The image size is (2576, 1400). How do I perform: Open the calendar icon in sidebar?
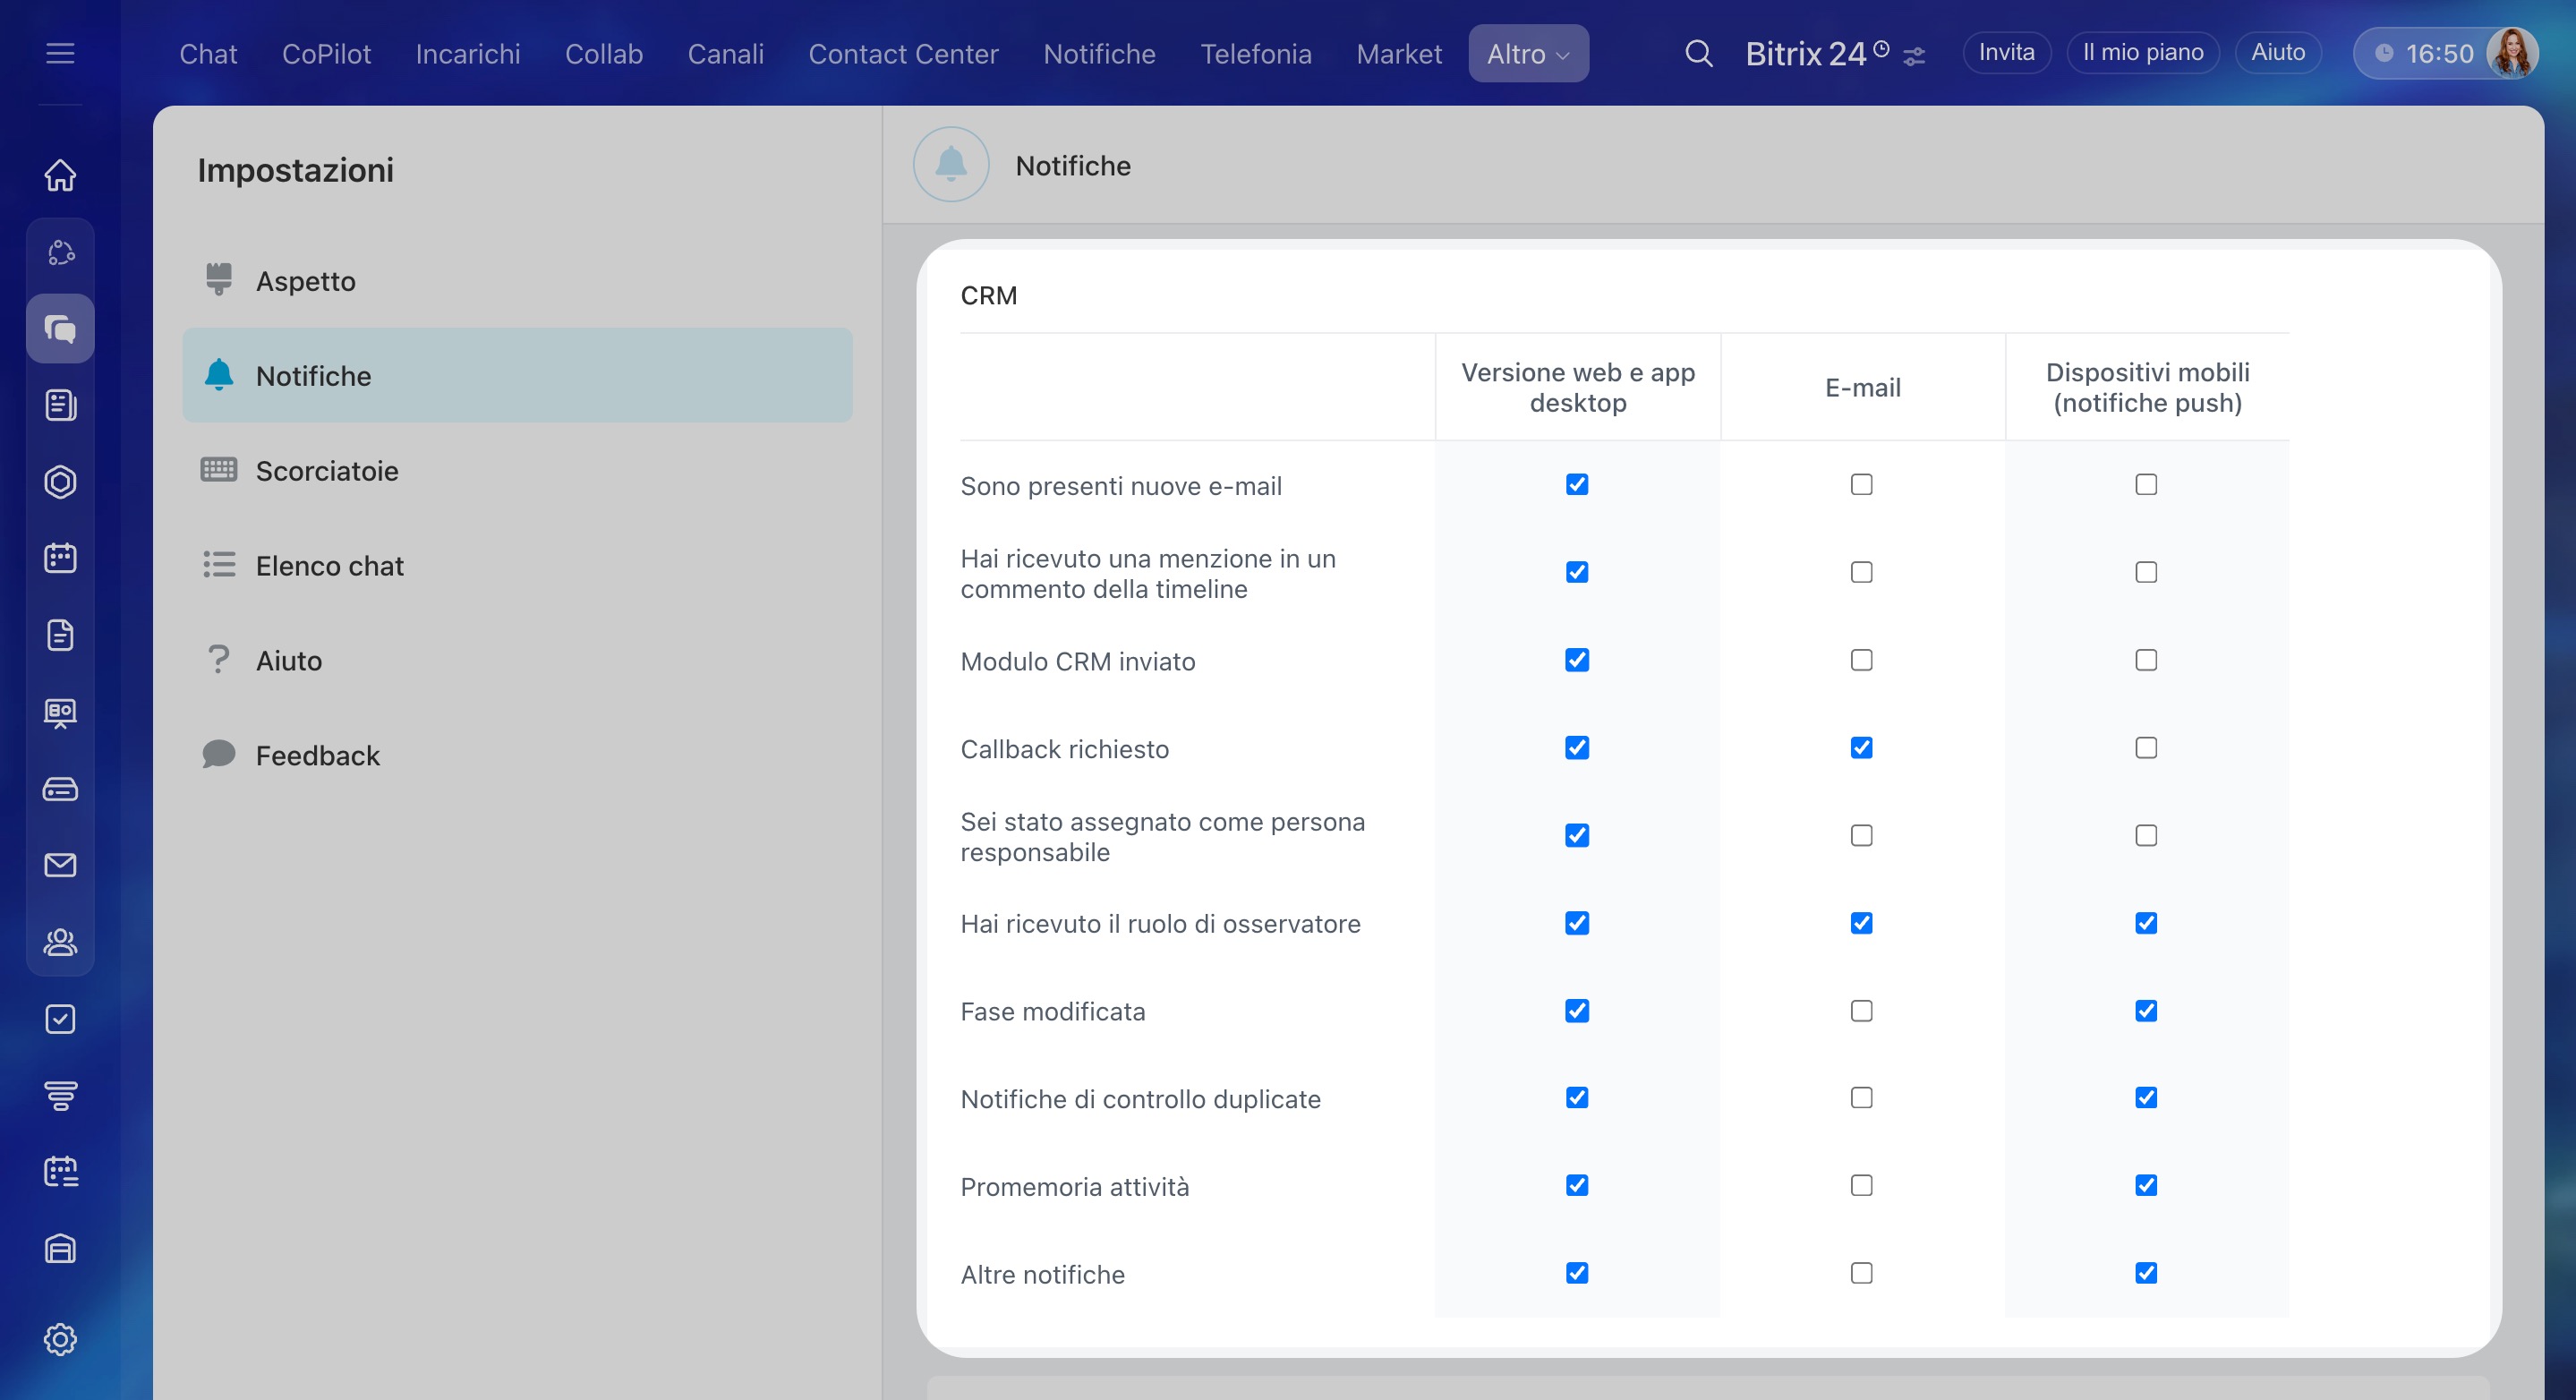pos(60,558)
